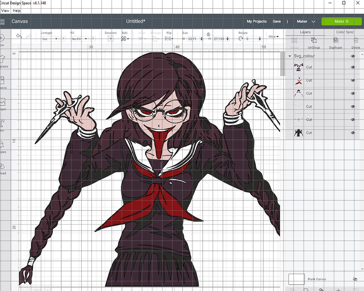The height and width of the screenshot is (291, 364).
Task: Click the Rotate circular arrow icon
Action: 241,39
